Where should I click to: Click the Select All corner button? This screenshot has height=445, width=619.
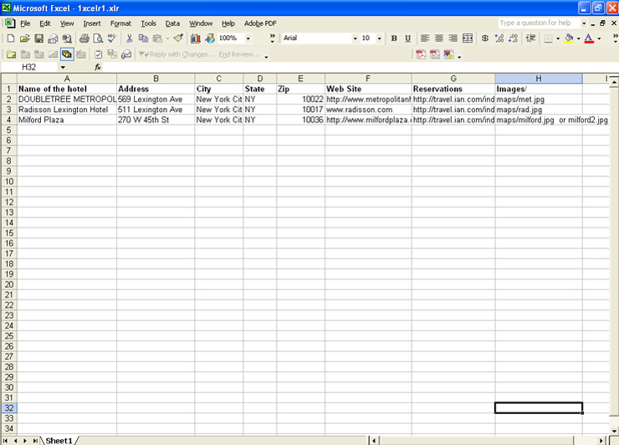[x=8, y=78]
